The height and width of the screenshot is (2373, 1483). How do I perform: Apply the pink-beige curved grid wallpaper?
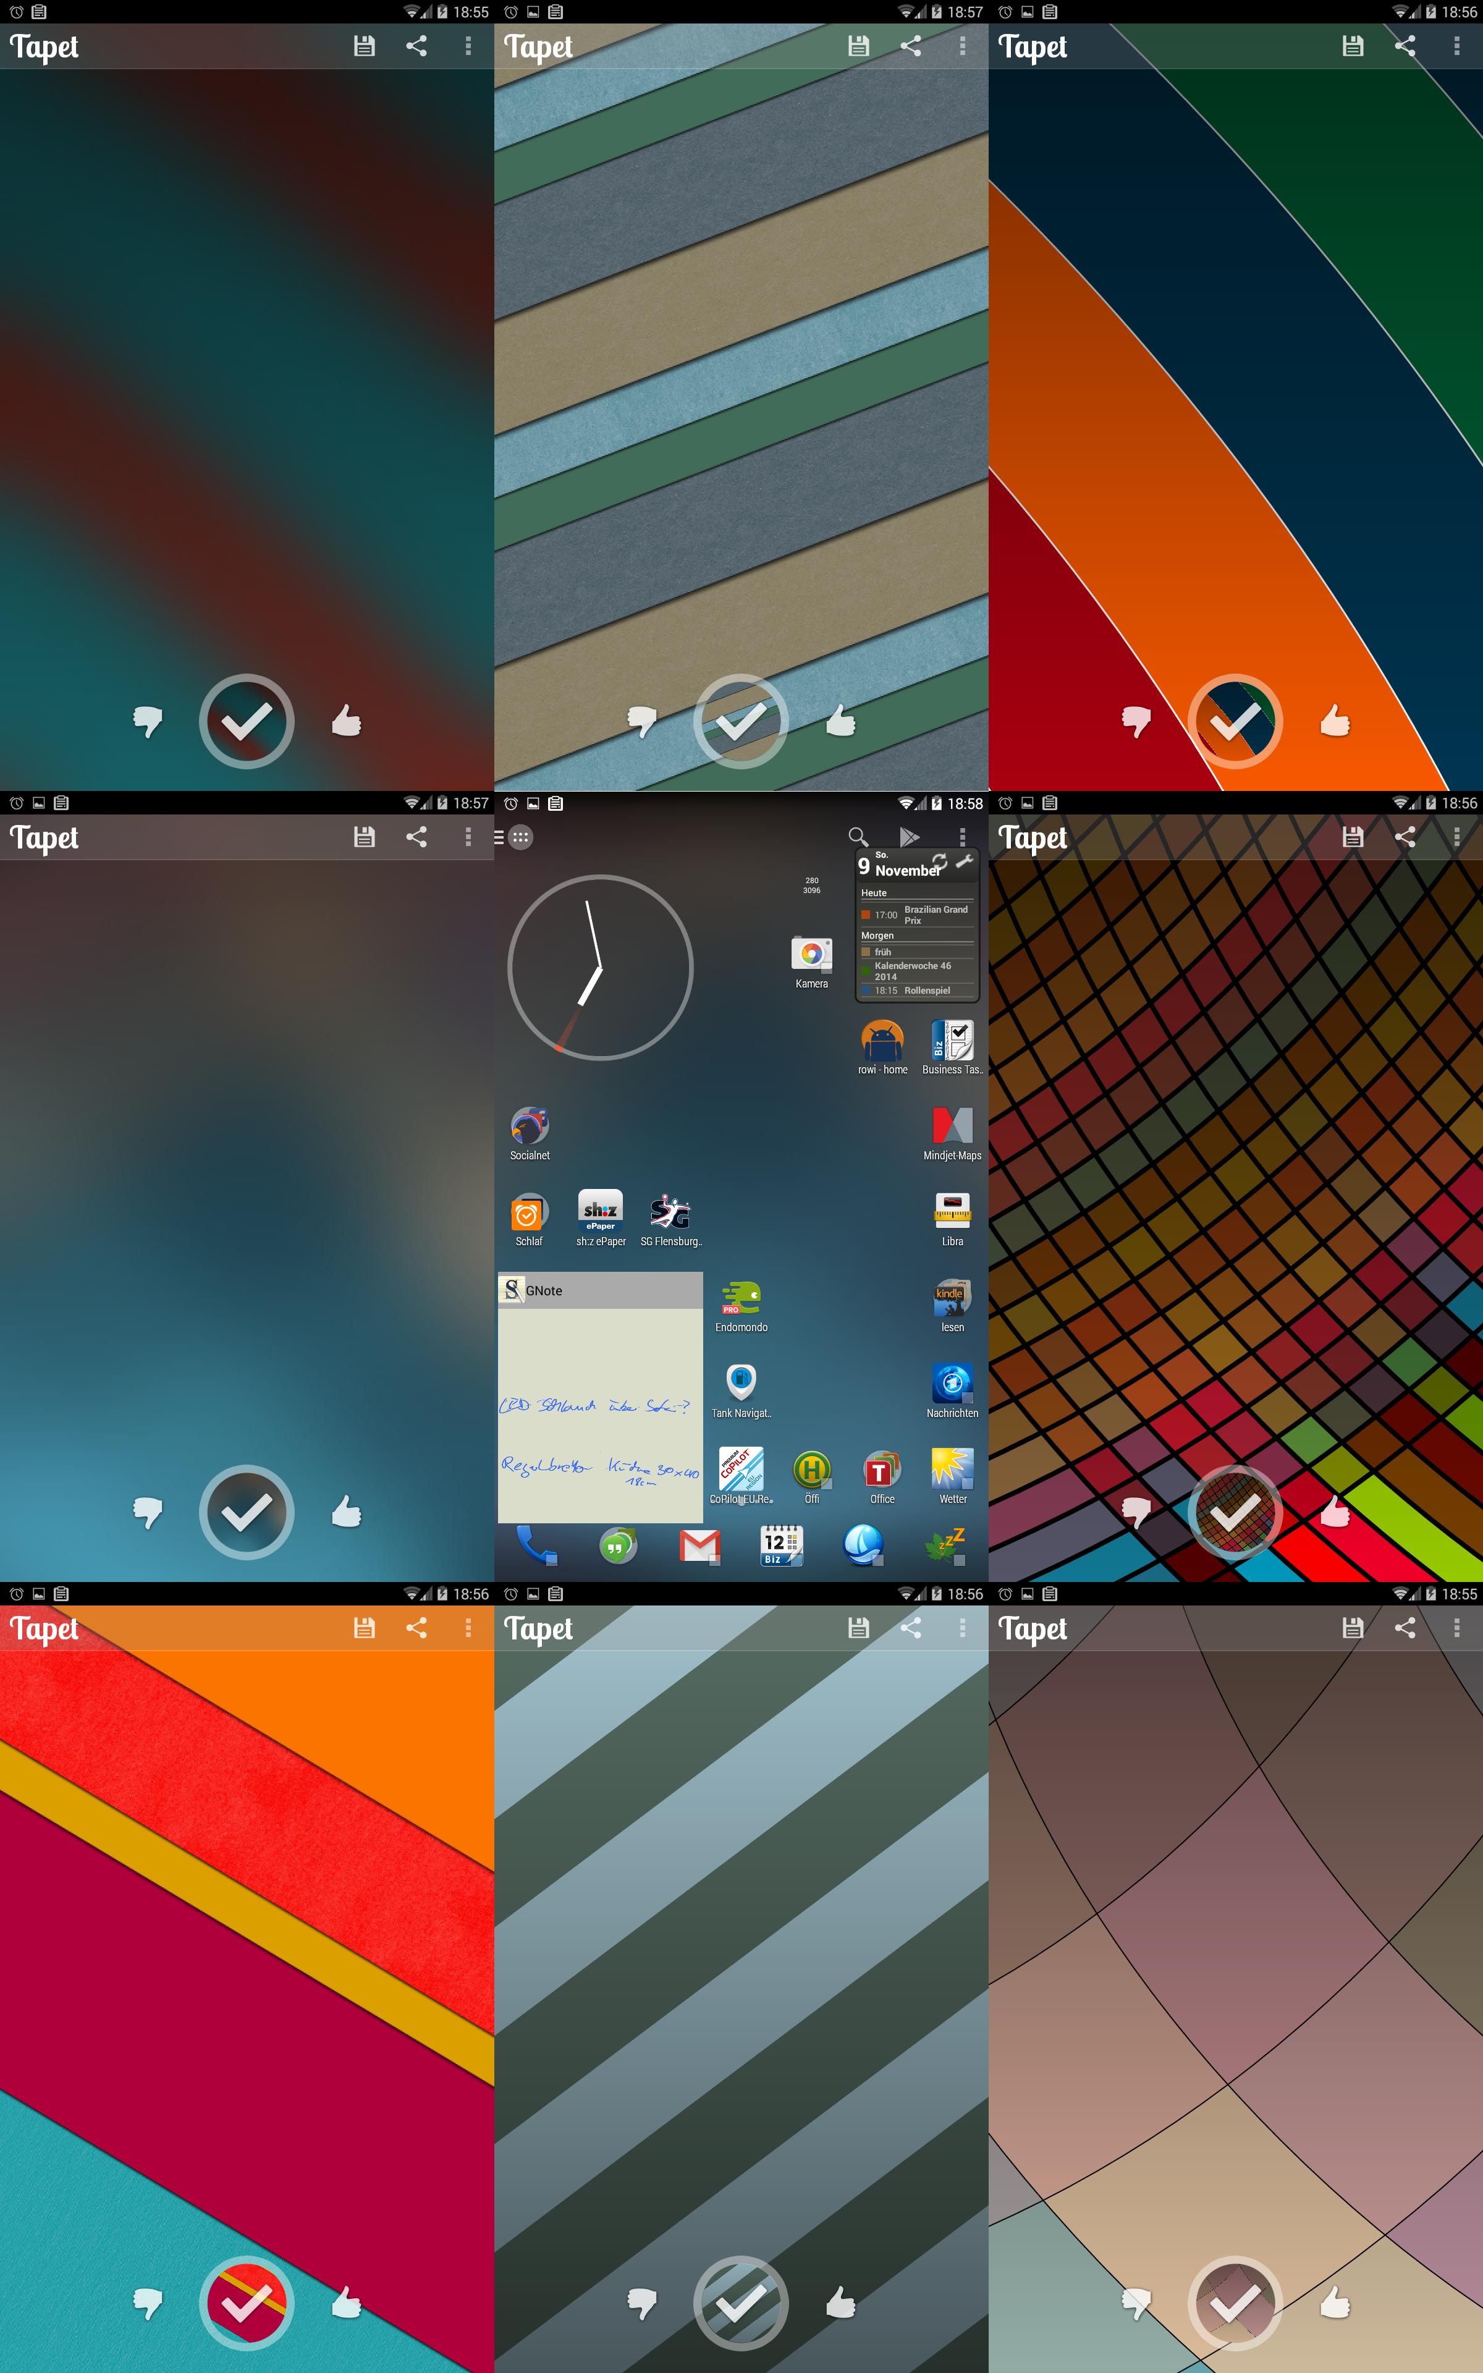pyautogui.click(x=1236, y=2303)
